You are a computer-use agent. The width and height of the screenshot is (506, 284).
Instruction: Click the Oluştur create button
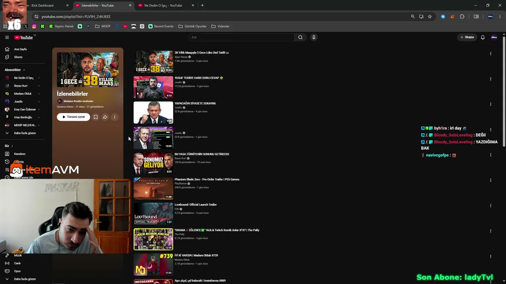coord(467,37)
